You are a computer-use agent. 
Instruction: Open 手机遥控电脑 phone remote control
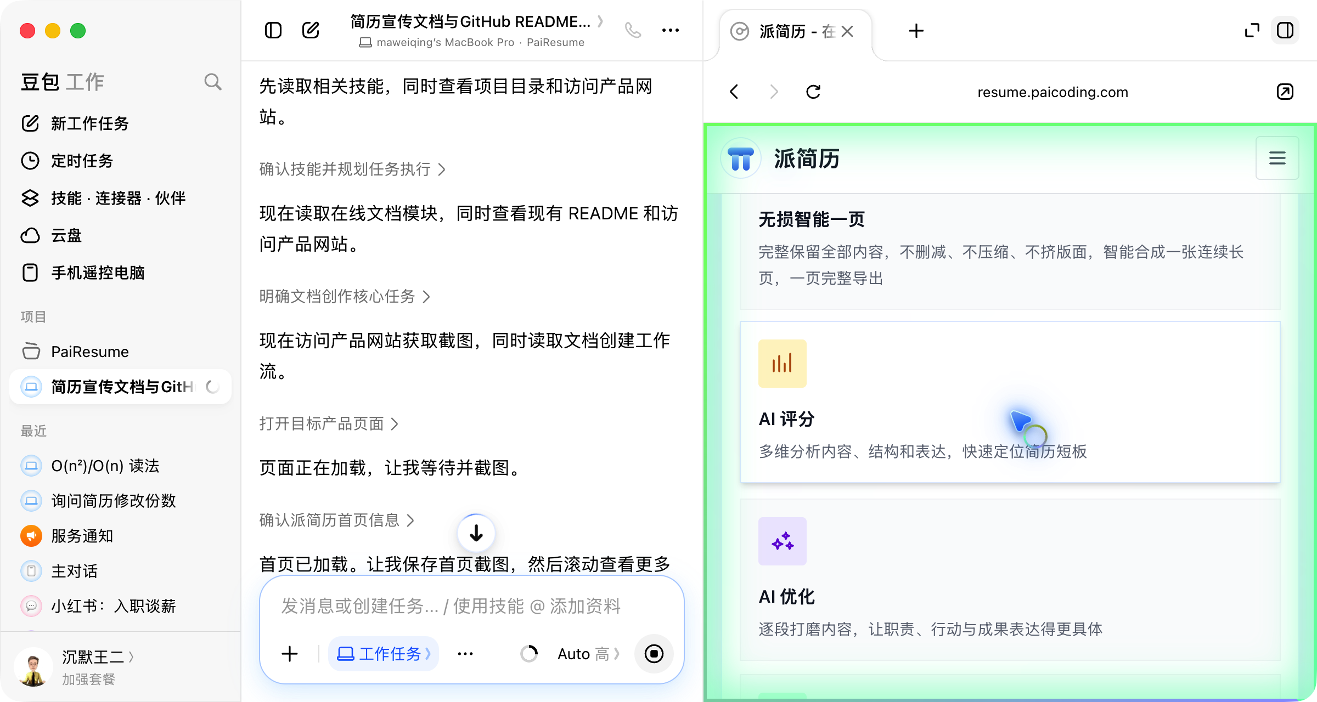[82, 273]
